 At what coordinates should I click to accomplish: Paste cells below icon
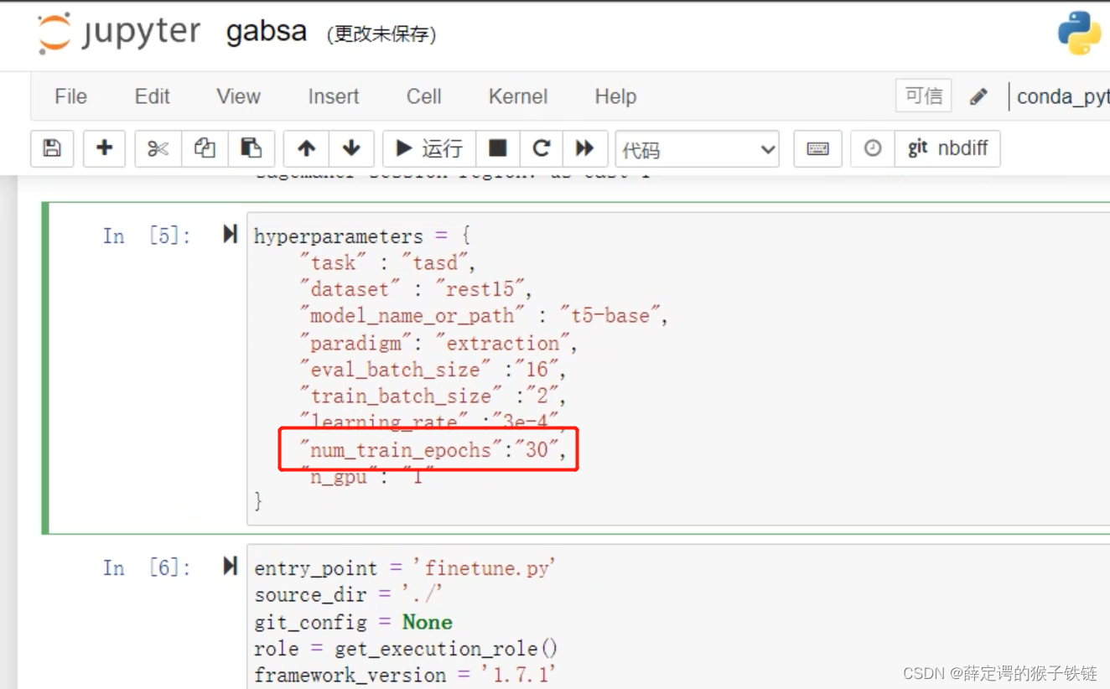coord(251,148)
